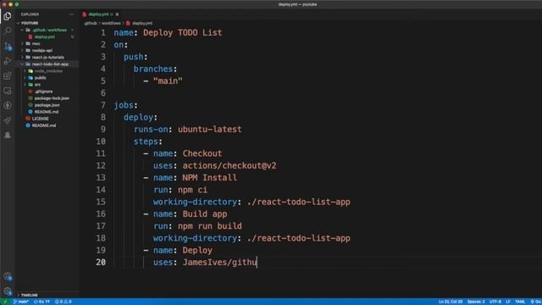Click the 'jobs' key on line 7
Screen dimensions: 542x305
(x=124, y=105)
